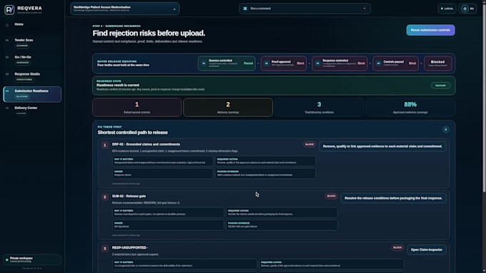Viewport: 486px width, 273px height.
Task: Click the round icon in Sources controlled card
Action: pos(204,63)
